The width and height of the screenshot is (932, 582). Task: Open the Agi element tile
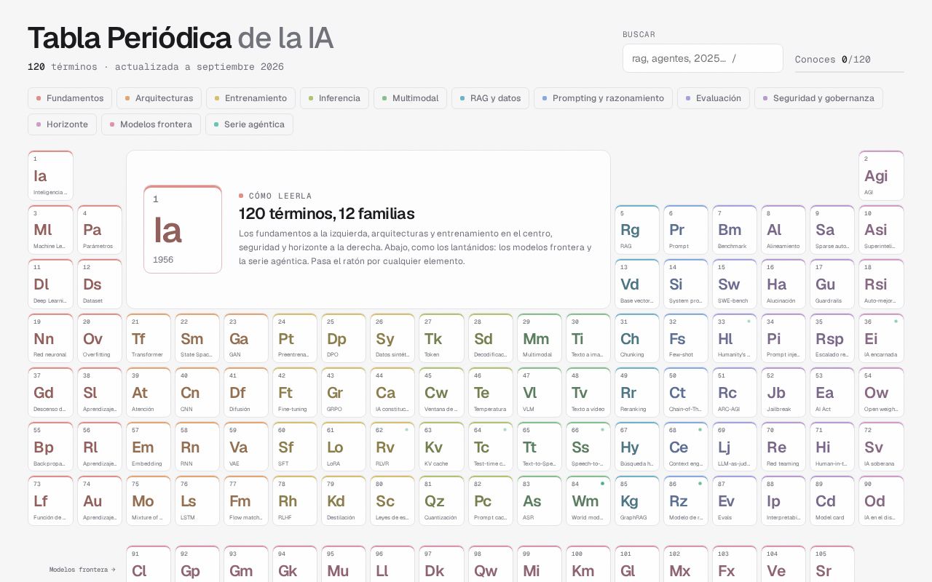pos(881,175)
